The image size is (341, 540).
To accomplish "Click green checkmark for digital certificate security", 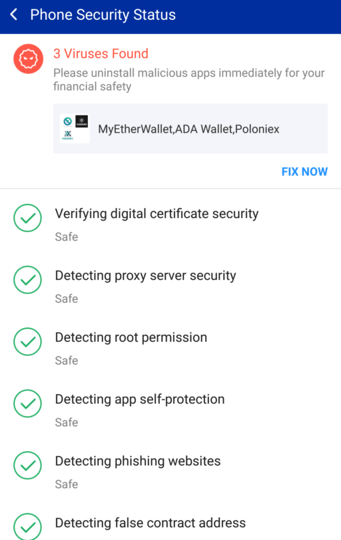I will pyautogui.click(x=27, y=218).
